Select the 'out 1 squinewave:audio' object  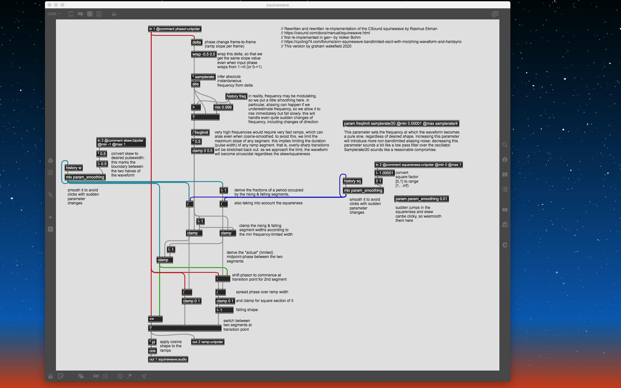coord(168,359)
